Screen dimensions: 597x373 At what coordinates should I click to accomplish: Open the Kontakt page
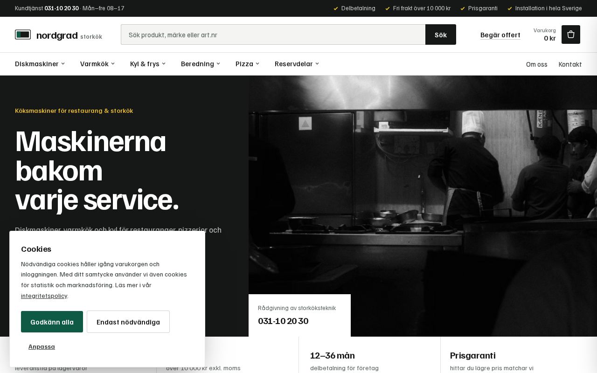click(570, 64)
